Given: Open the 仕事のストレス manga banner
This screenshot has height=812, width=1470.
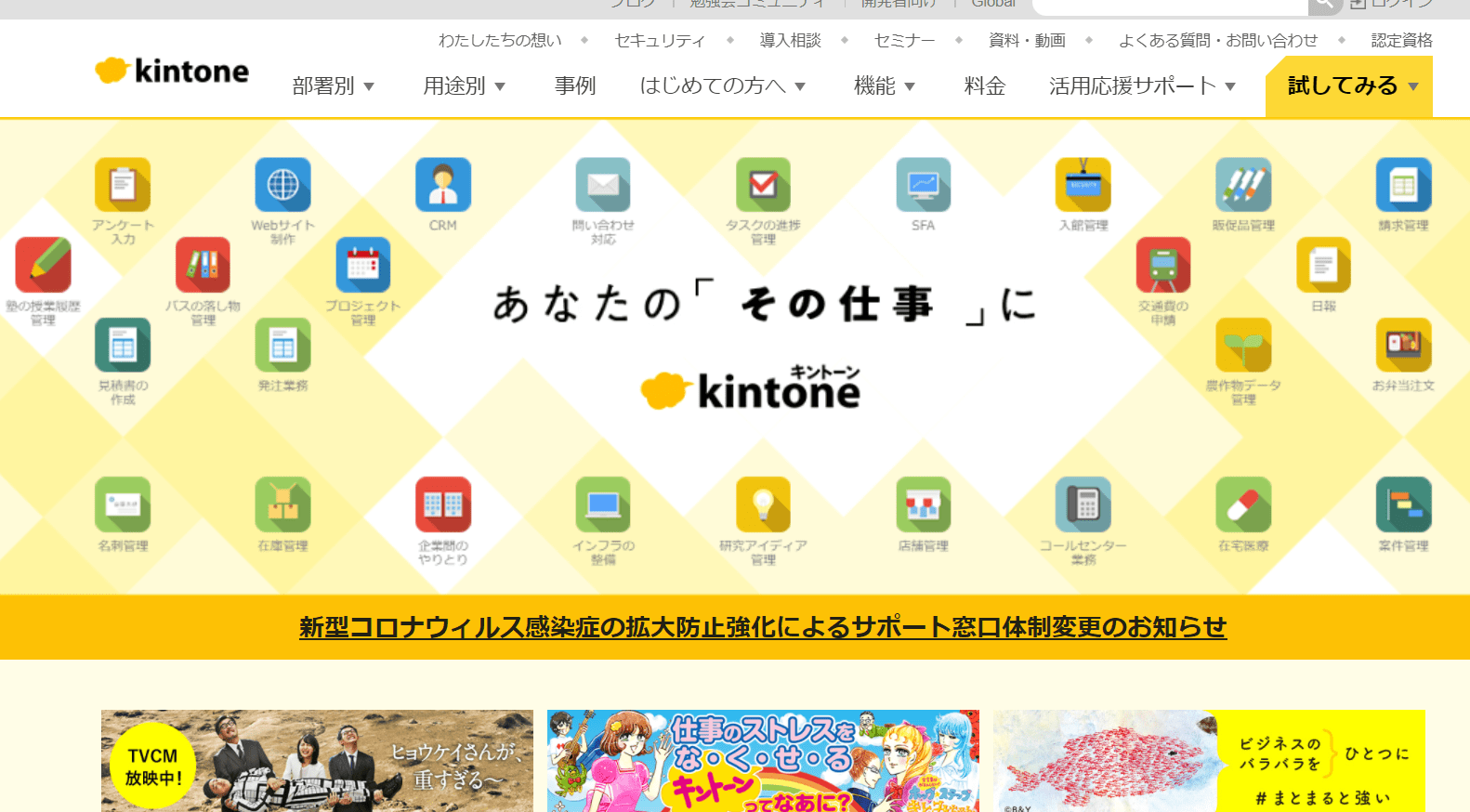Looking at the screenshot, I should pyautogui.click(x=763, y=761).
